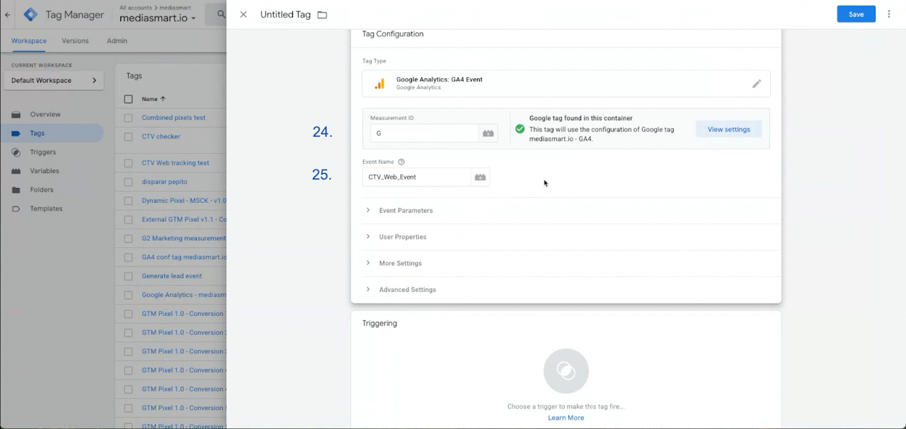
Task: Click the pencil icon to edit tag type
Action: [757, 84]
